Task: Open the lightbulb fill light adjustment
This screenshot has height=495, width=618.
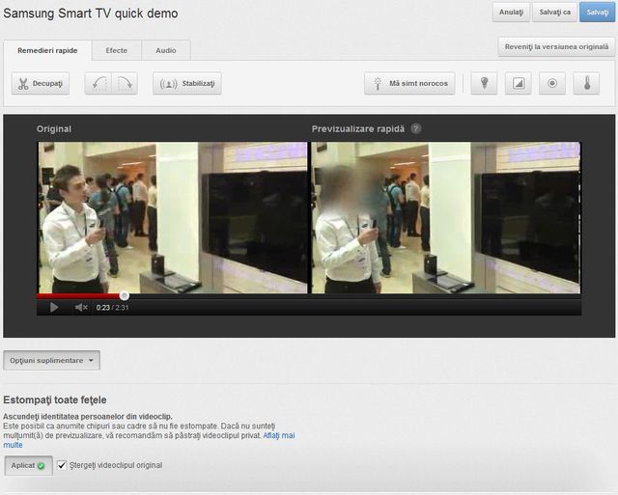Action: coord(484,84)
